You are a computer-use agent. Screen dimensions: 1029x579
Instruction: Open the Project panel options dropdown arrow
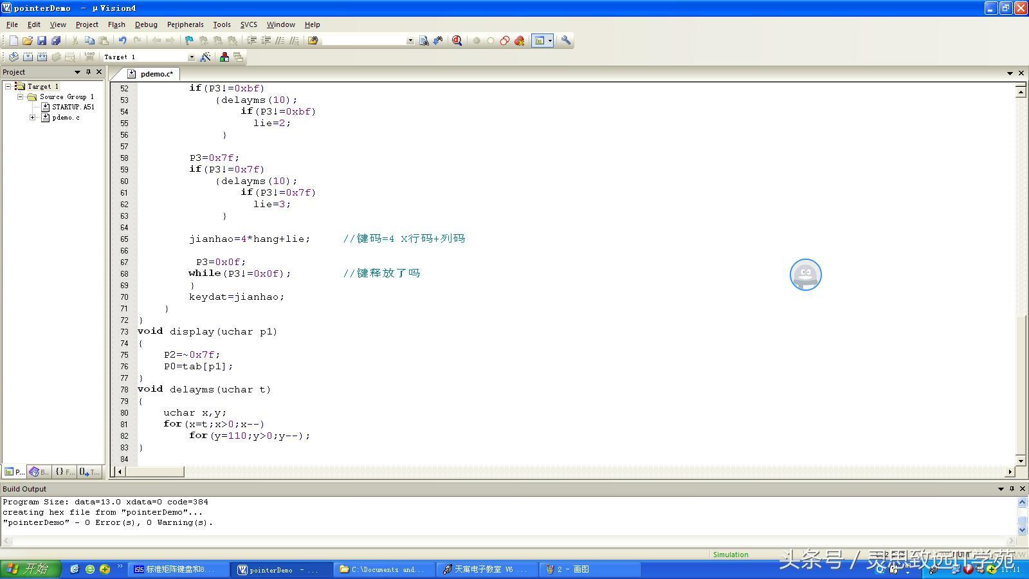tap(77, 72)
